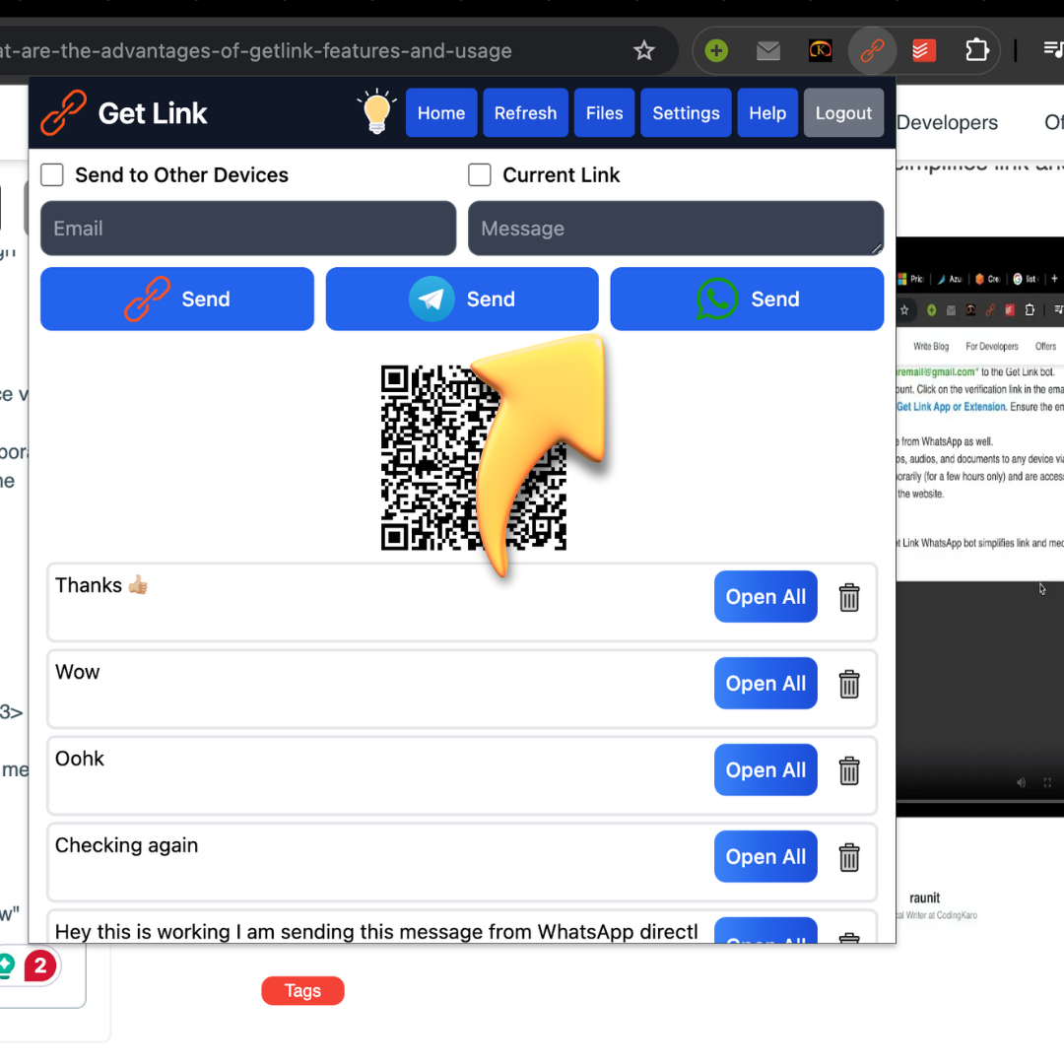
Task: Open All for Checking again message
Action: [x=765, y=856]
